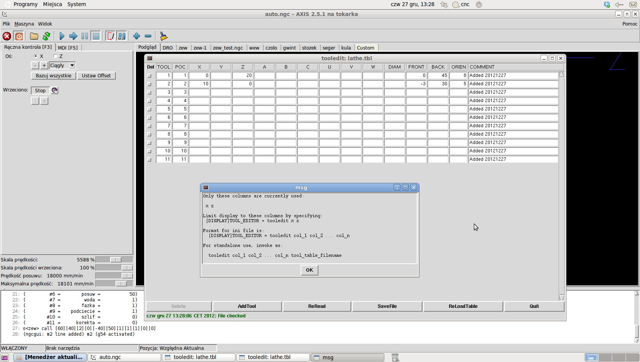Click the tool table vertical scrollbar
The height and width of the screenshot is (362, 640).
pyautogui.click(x=562, y=186)
